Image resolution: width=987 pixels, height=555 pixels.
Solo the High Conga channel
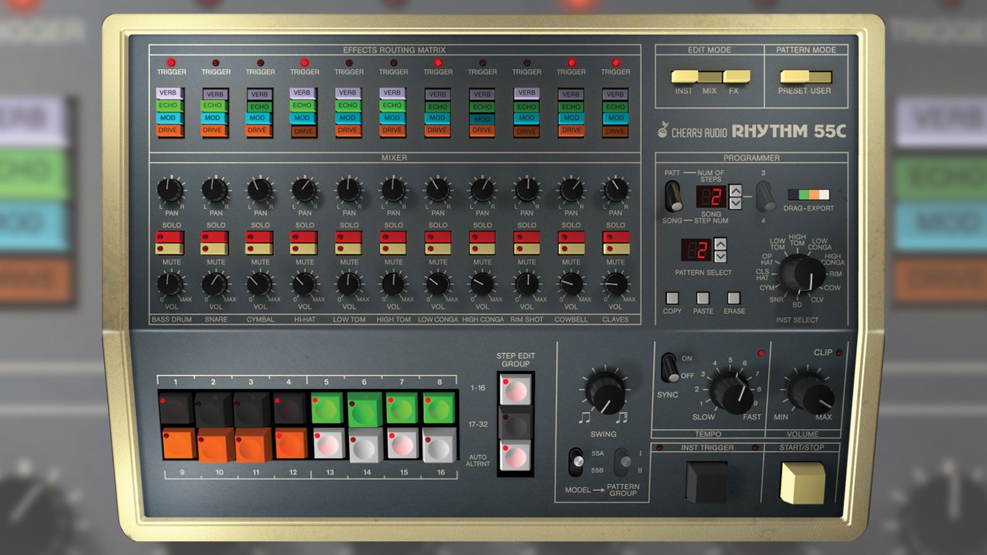pos(482,237)
